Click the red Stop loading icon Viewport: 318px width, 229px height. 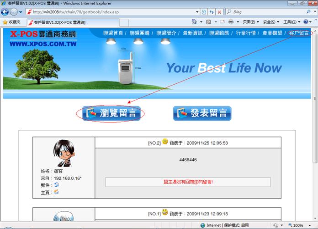[219, 12]
